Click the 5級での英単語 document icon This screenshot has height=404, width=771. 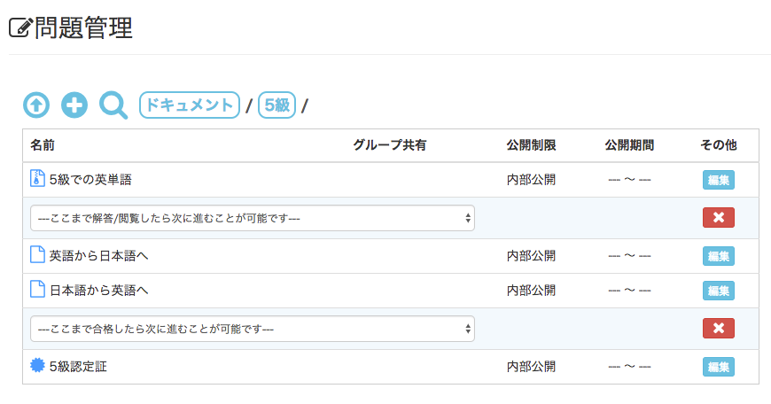(37, 179)
